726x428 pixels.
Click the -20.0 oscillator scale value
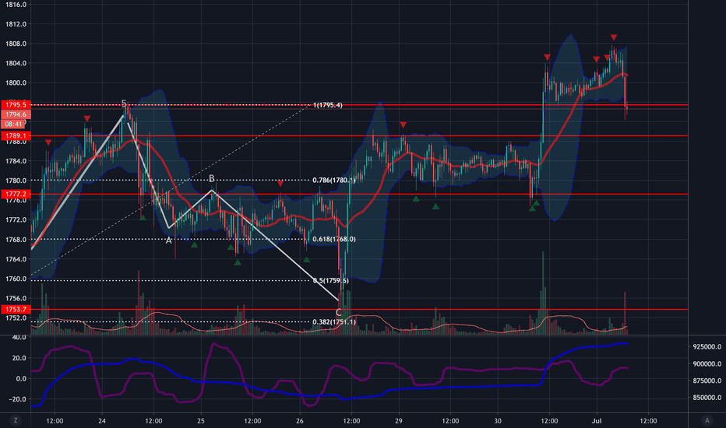click(18, 399)
